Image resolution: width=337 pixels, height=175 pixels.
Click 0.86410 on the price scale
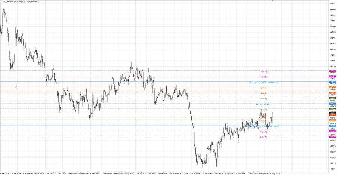coord(333,152)
